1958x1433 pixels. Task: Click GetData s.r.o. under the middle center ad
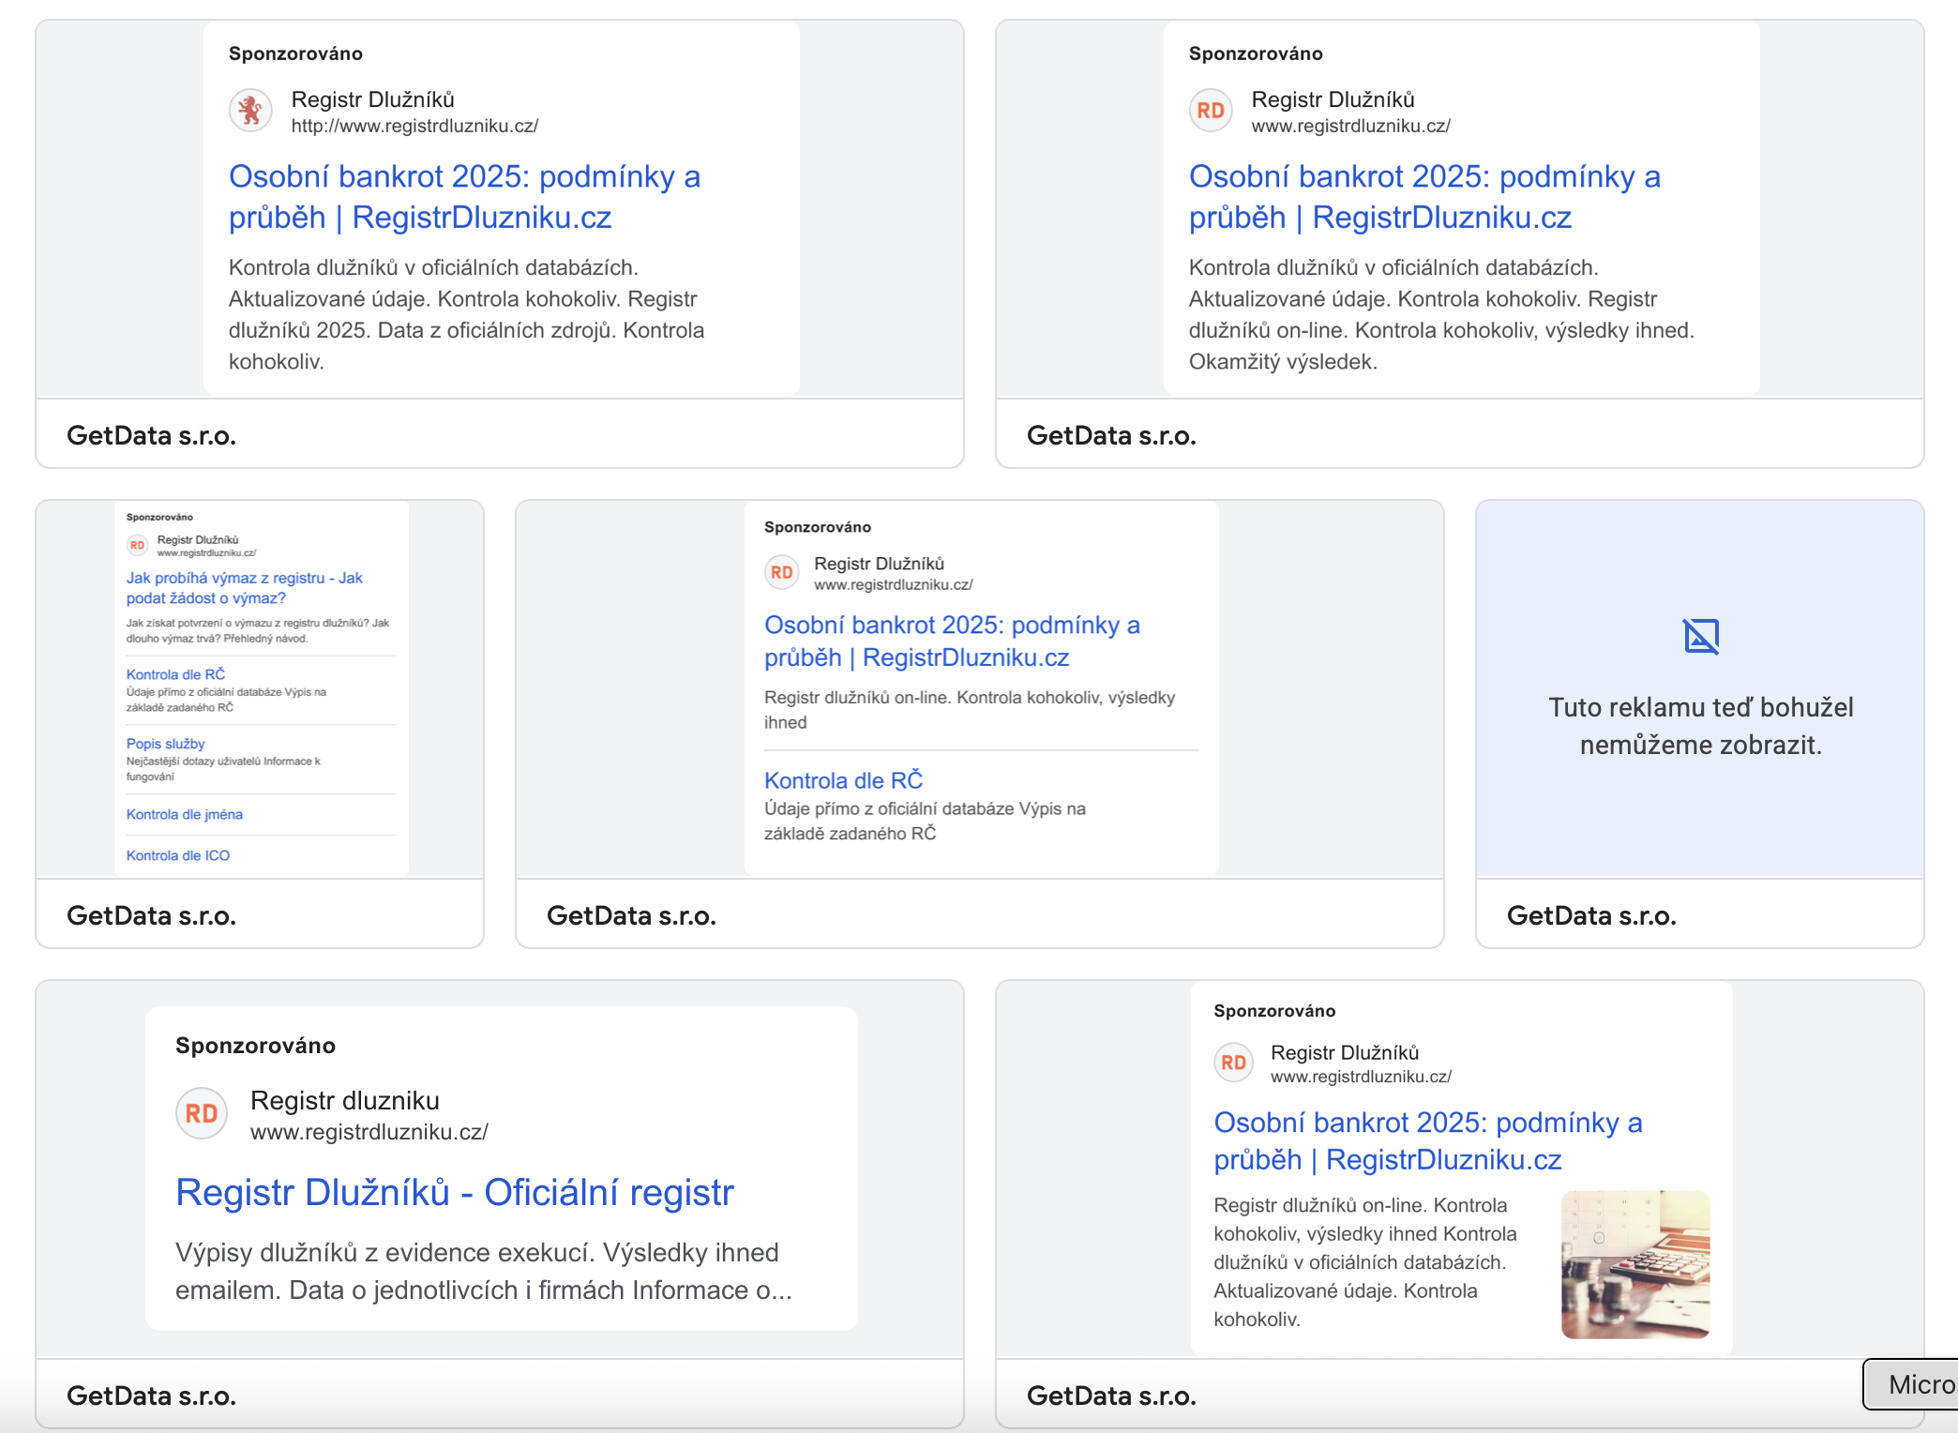tap(632, 915)
